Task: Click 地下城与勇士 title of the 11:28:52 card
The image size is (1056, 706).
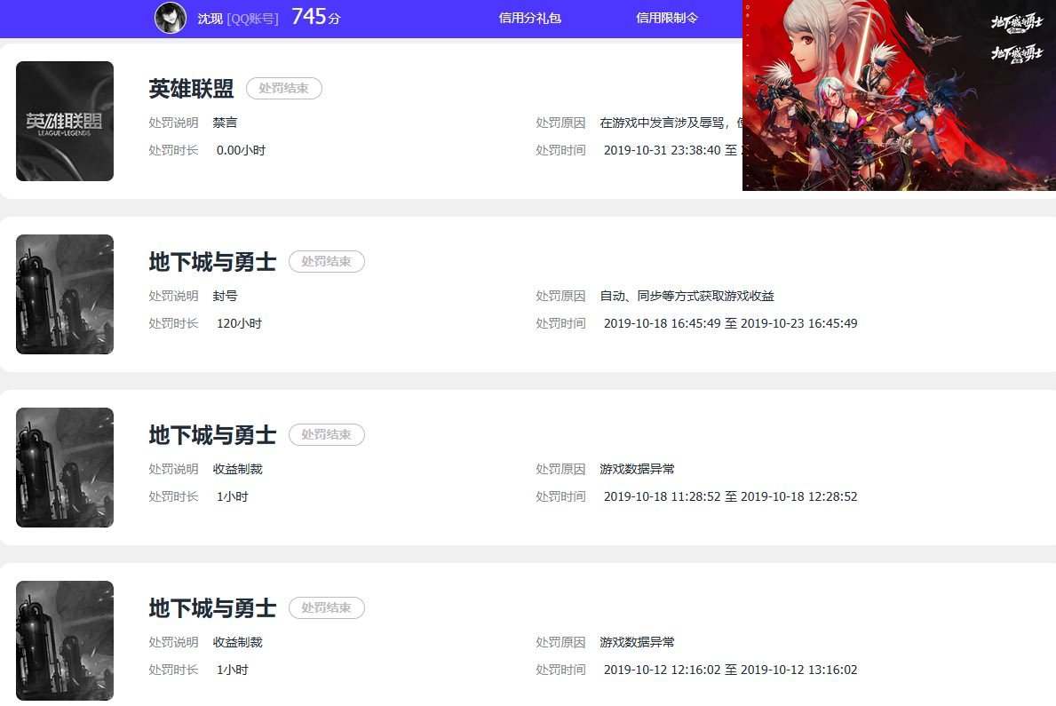Action: tap(213, 434)
